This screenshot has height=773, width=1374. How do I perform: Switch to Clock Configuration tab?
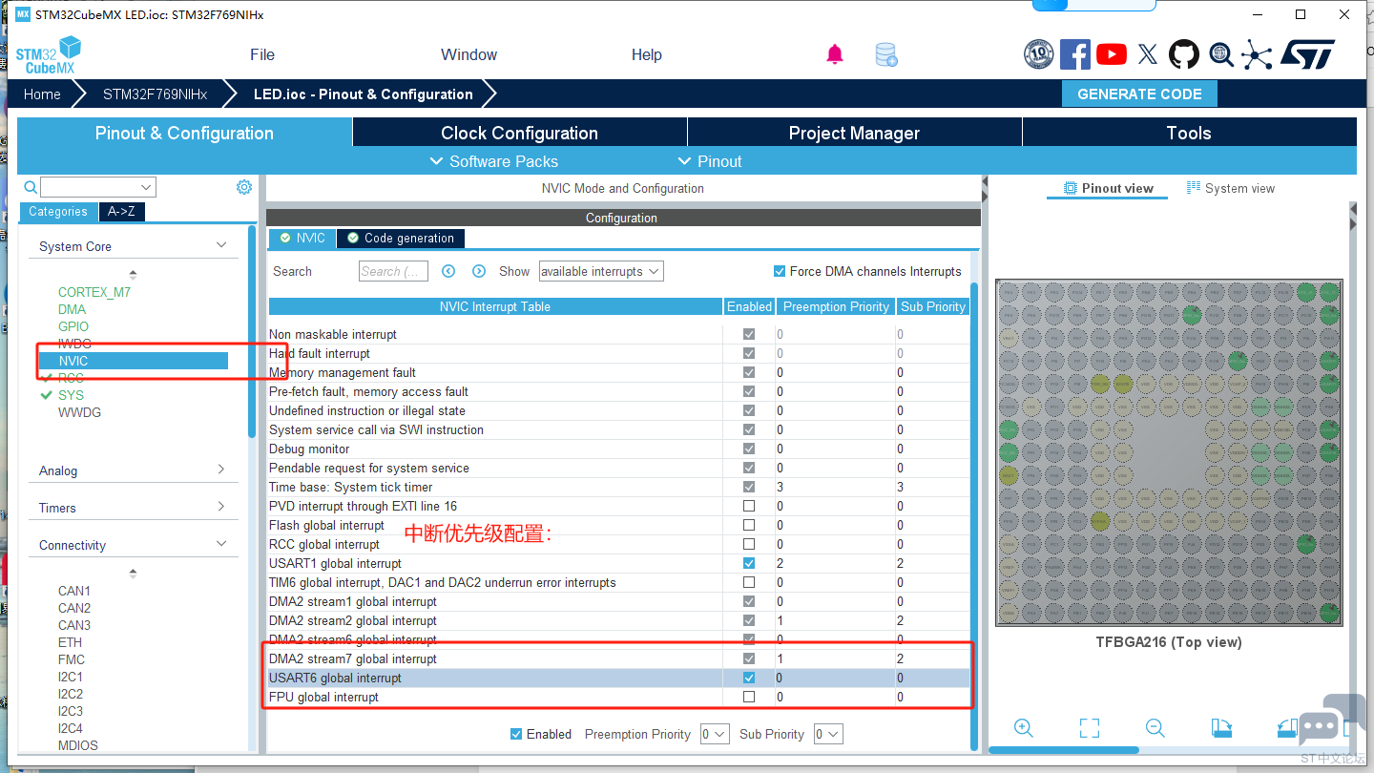(520, 133)
